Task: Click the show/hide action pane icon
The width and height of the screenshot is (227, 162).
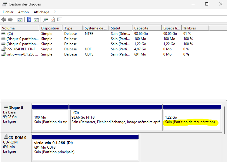Action: point(36,20)
